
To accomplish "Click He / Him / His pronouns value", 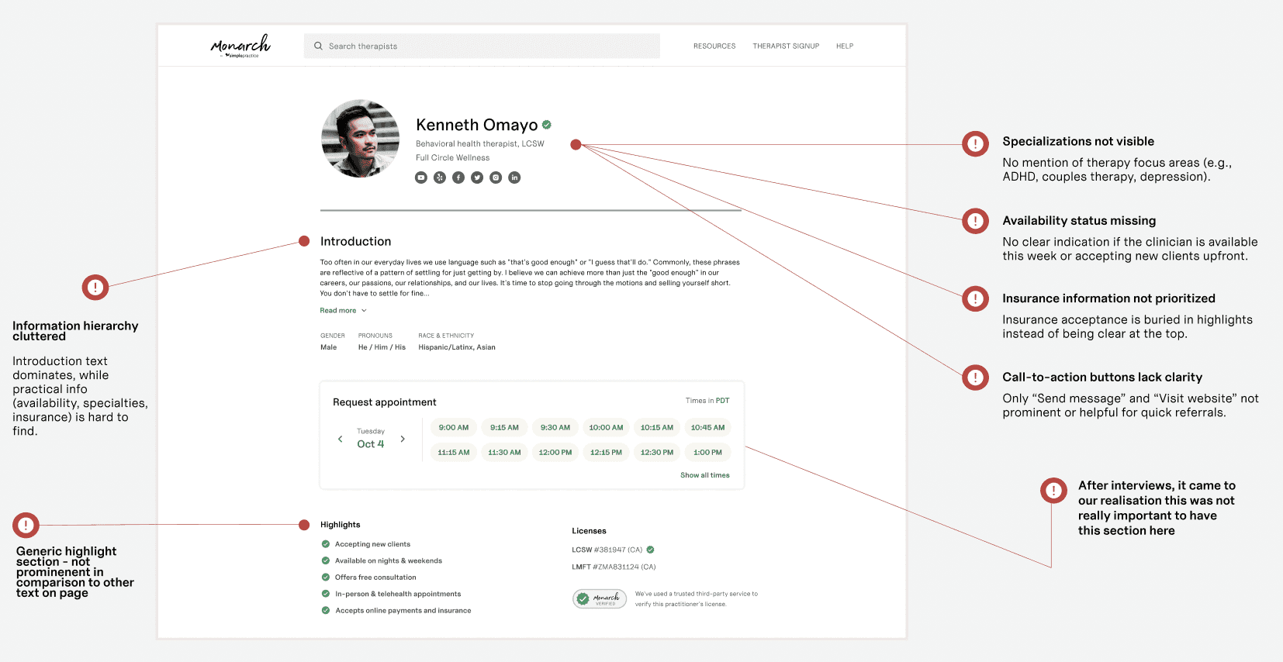I will pyautogui.click(x=382, y=347).
